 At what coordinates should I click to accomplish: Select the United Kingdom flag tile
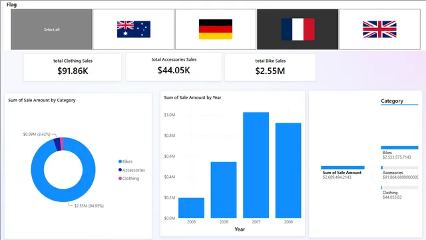click(379, 29)
